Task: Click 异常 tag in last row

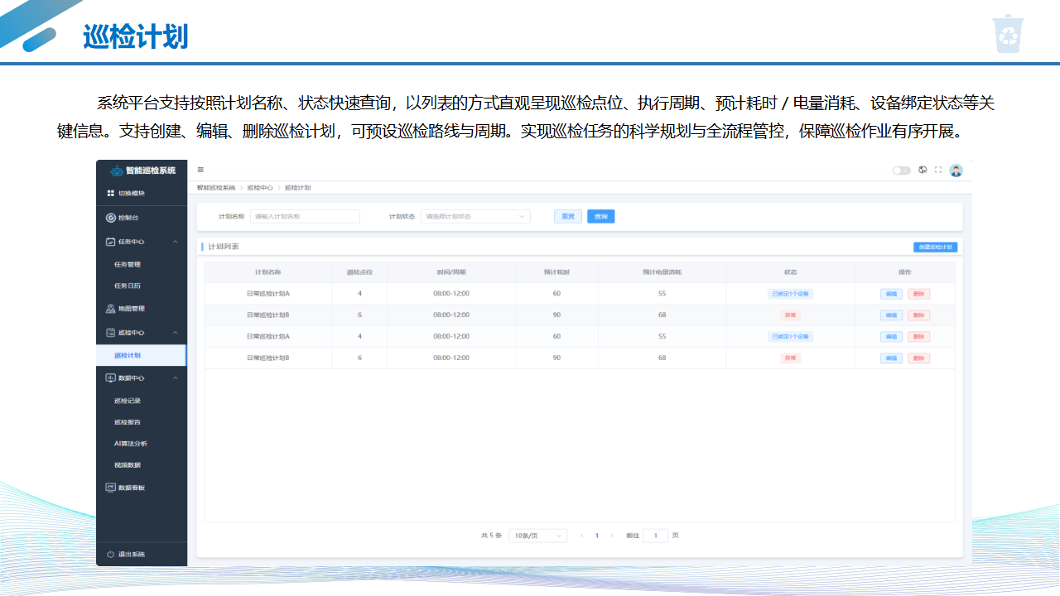Action: tap(790, 358)
